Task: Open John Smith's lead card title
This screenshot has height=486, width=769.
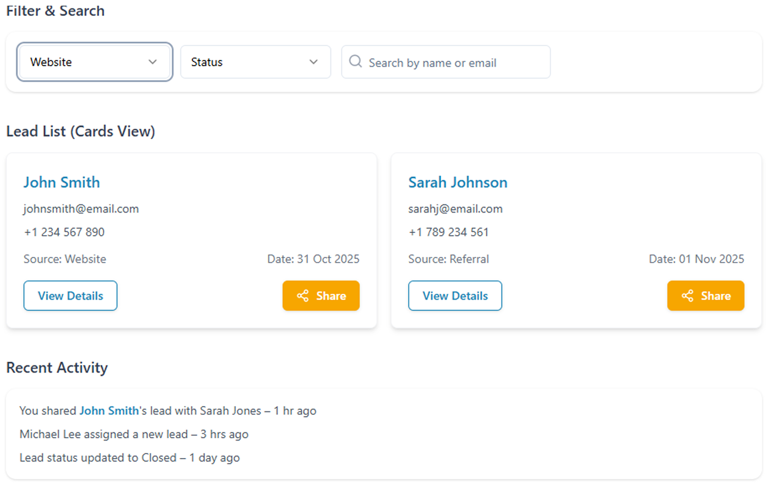Action: click(61, 182)
